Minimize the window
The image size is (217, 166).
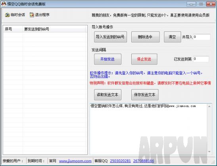[x=191, y=4]
